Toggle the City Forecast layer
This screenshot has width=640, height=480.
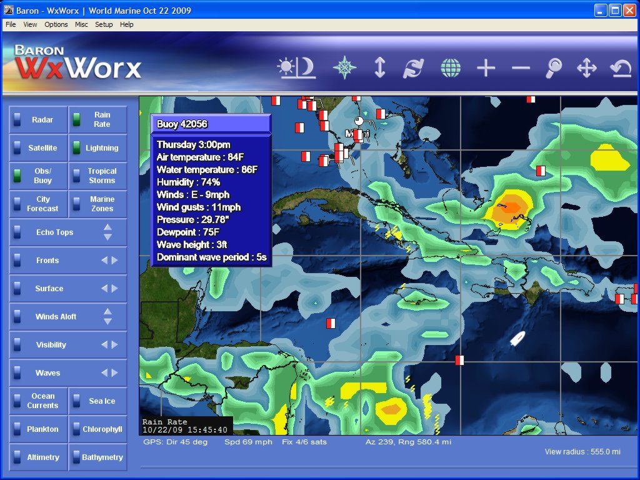(38, 204)
